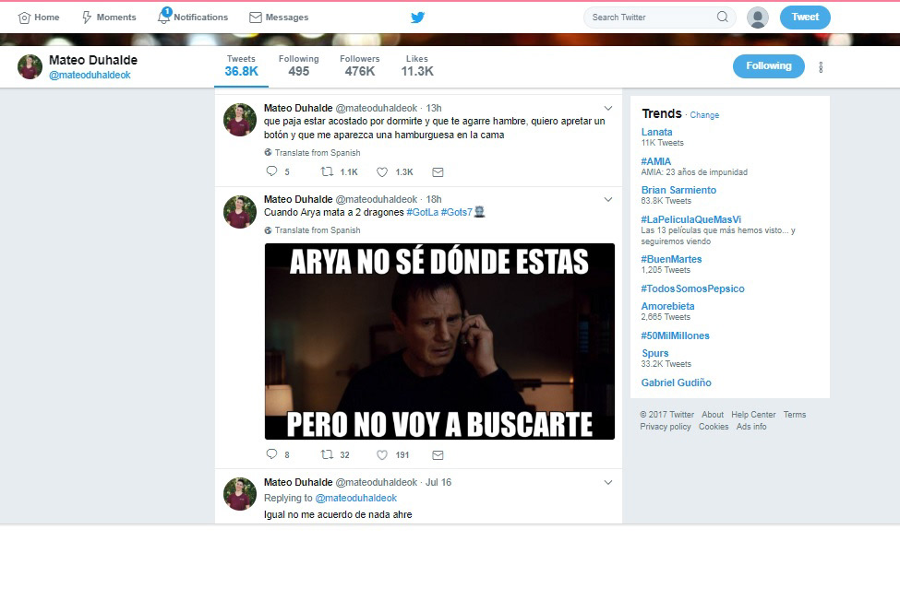This screenshot has width=900, height=612.
Task: Reply to the hamburguesa tweet
Action: (x=272, y=171)
